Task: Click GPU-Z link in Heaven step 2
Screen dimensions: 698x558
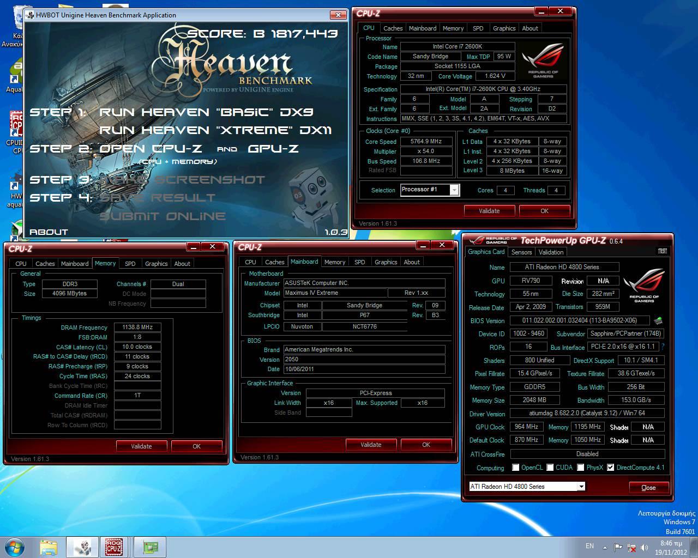Action: click(x=273, y=149)
